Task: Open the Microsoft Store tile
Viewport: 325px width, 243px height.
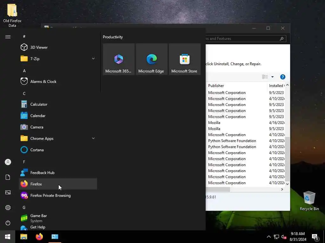Action: pyautogui.click(x=184, y=59)
